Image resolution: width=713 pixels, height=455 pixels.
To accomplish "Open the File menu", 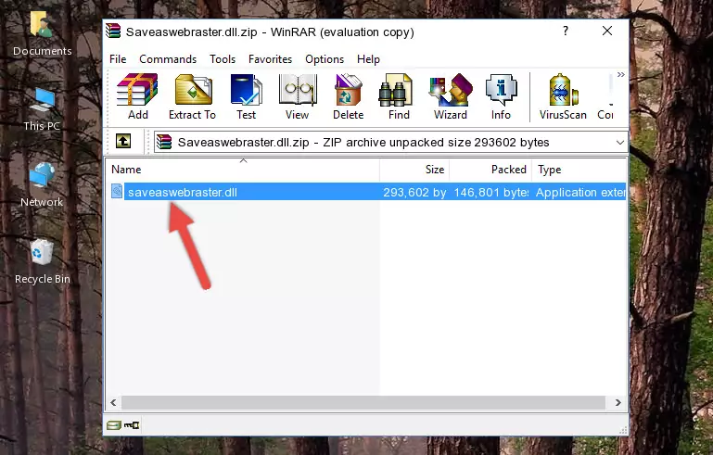I will (118, 59).
